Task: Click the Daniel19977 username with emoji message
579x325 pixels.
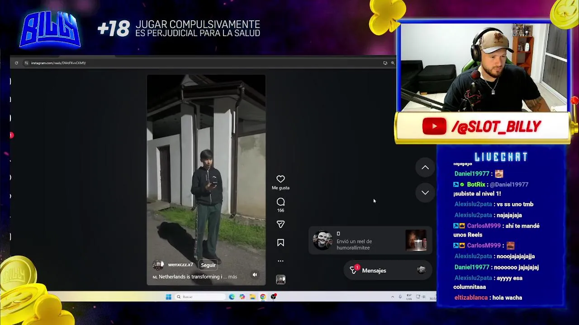Action: click(472, 174)
